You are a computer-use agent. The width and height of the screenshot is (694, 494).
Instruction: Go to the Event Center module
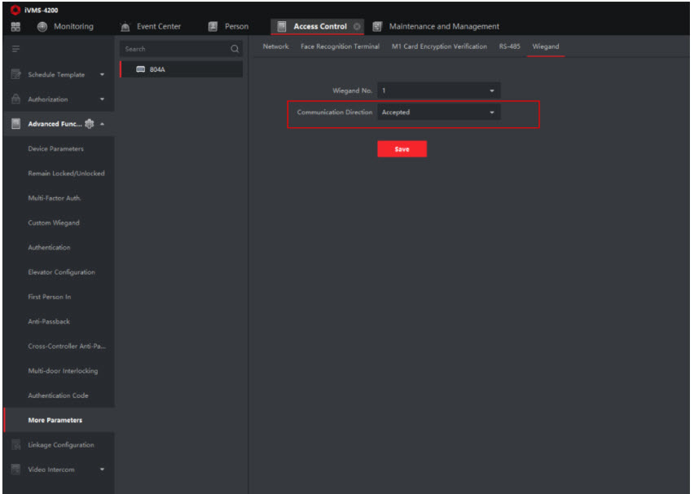[x=152, y=27]
